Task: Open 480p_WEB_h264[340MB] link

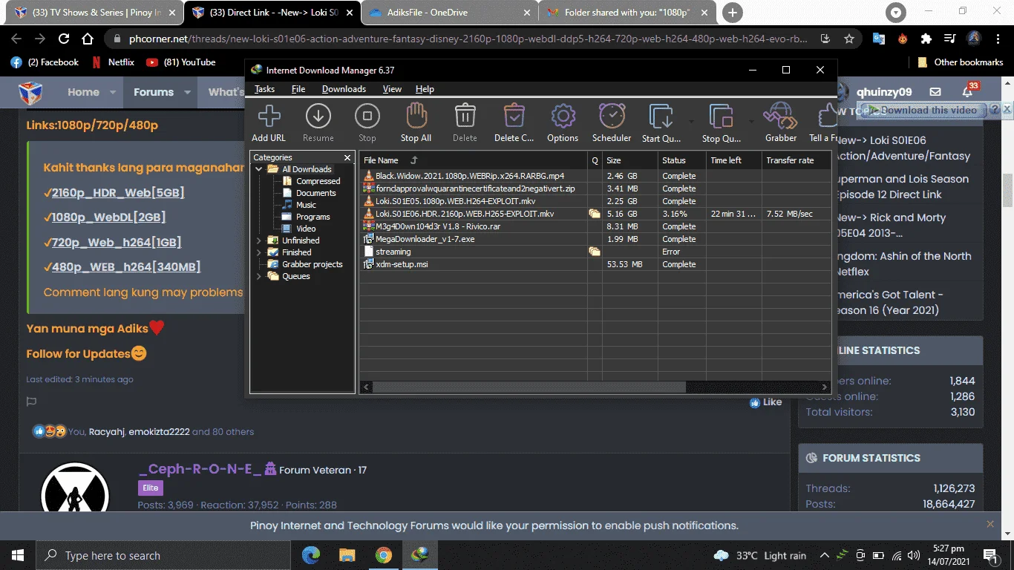Action: pos(126,266)
